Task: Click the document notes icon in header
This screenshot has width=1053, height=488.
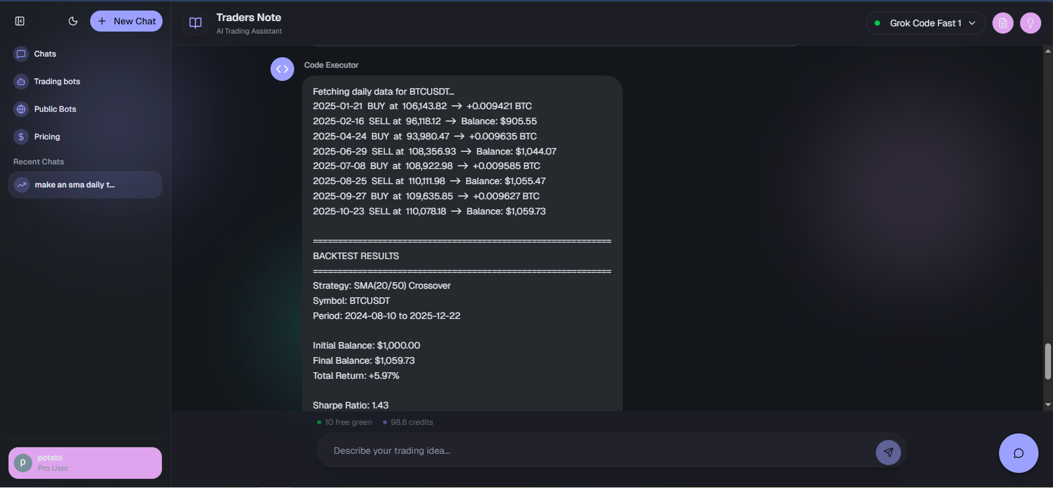Action: click(1003, 23)
